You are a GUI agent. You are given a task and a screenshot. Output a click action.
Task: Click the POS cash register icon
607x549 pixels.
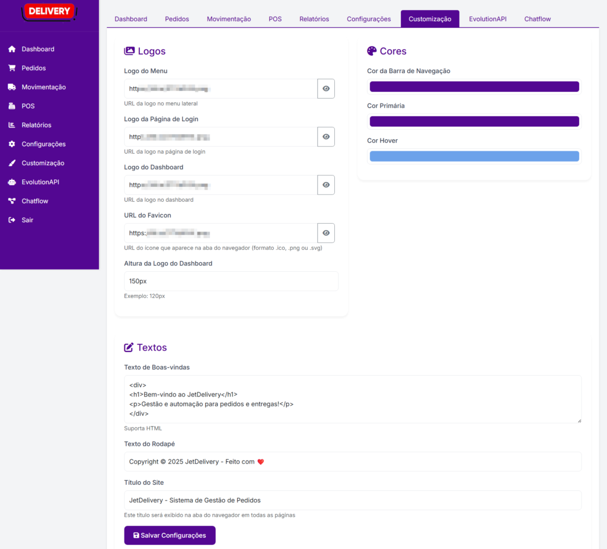tap(12, 106)
